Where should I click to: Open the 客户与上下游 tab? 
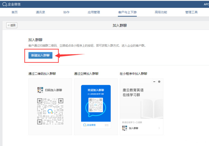pos(127,12)
